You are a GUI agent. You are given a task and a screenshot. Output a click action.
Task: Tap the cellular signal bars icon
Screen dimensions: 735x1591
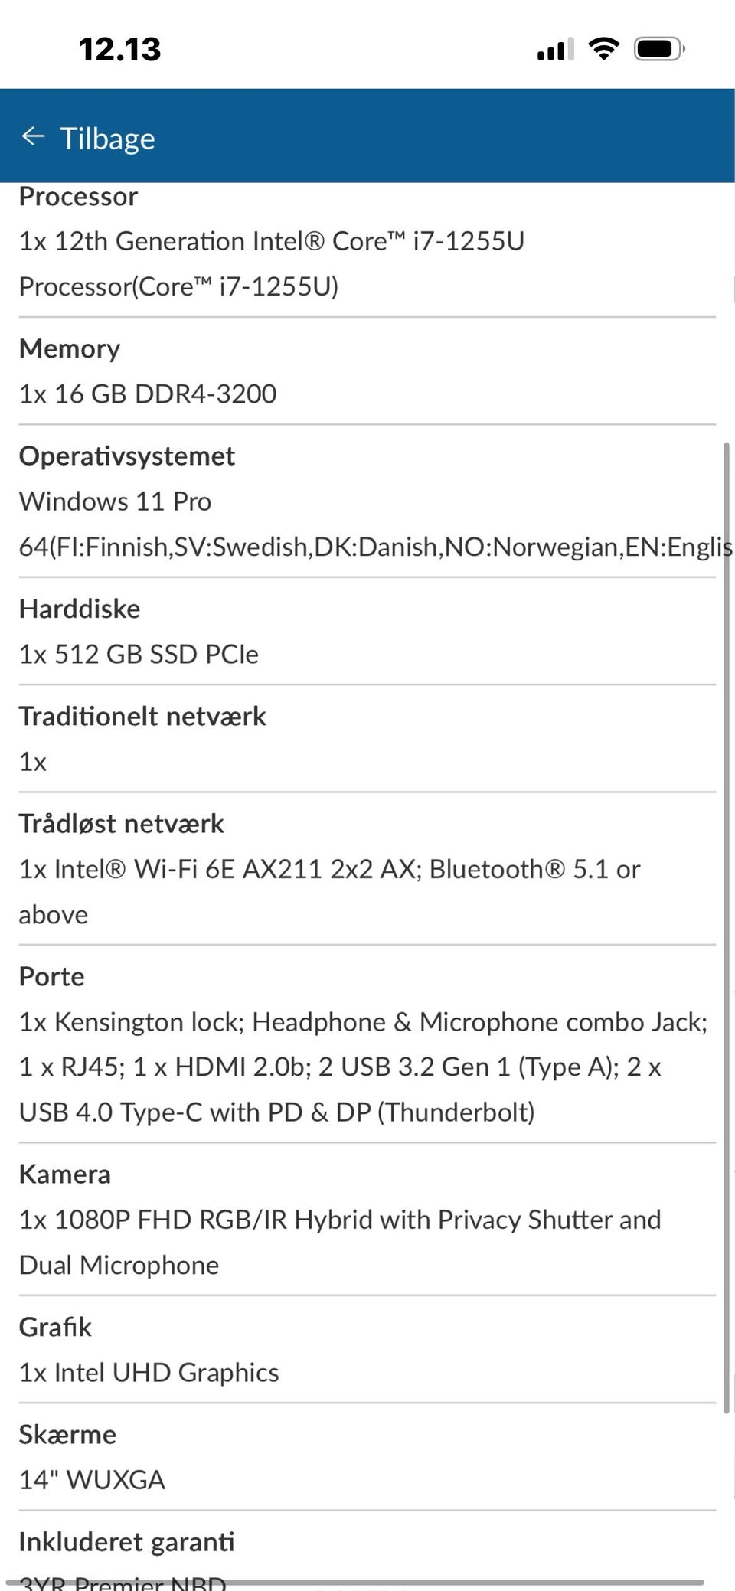tap(555, 51)
